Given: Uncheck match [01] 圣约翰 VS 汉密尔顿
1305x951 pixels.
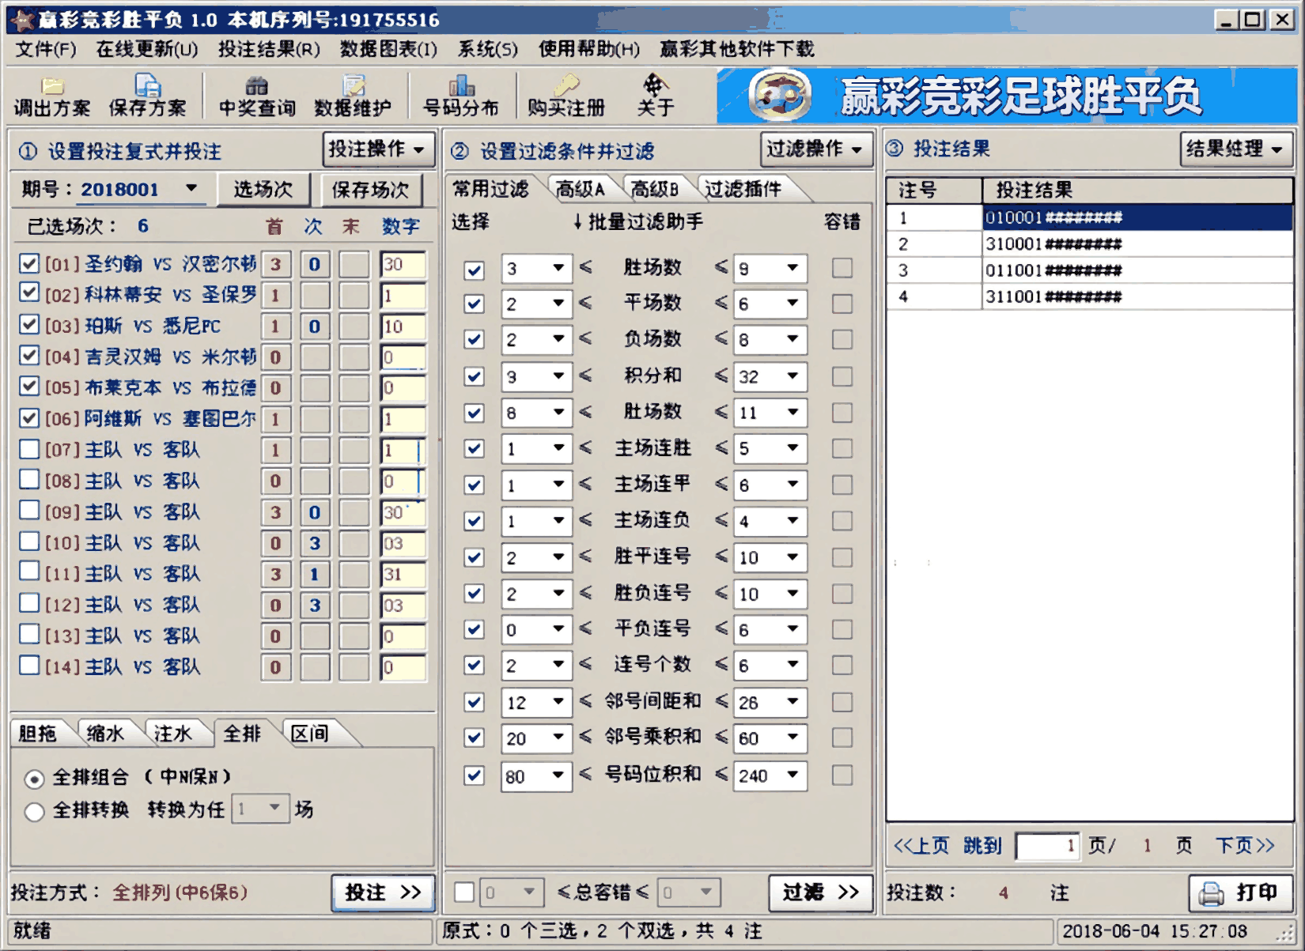Looking at the screenshot, I should [29, 263].
